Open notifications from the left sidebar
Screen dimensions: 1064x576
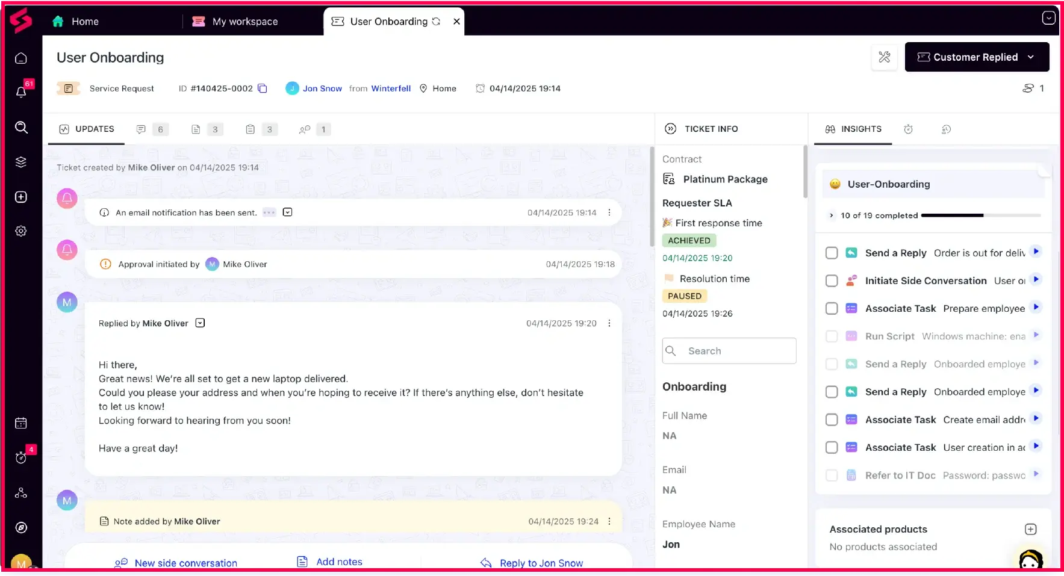(x=21, y=91)
